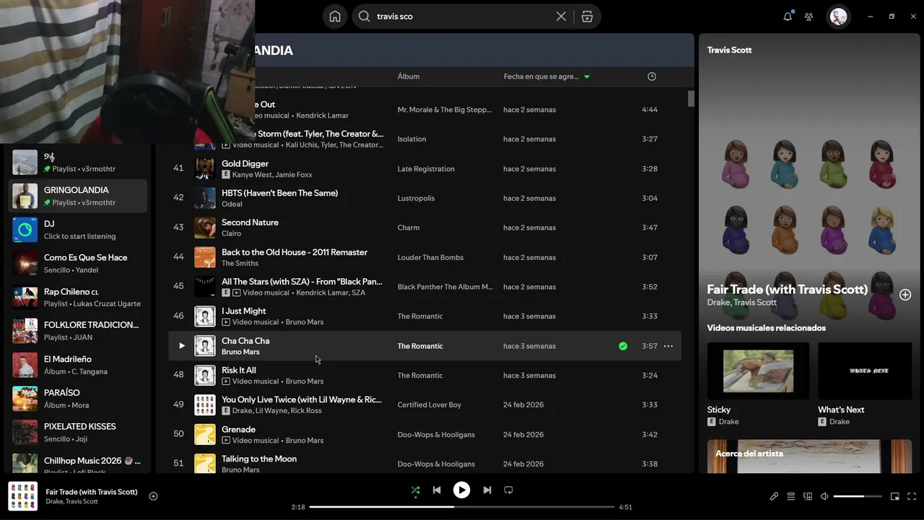
Task: Open the DJ item in library
Action: point(78,230)
